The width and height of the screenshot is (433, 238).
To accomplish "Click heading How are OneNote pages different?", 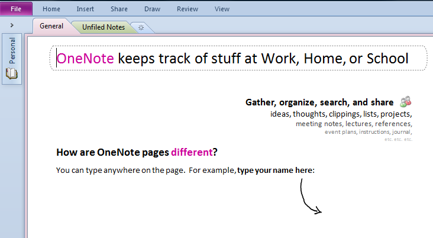I will 137,152.
